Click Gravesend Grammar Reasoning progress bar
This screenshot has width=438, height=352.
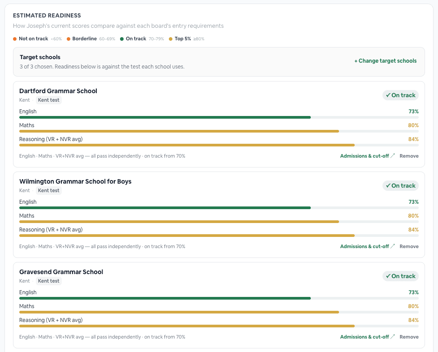point(219,326)
